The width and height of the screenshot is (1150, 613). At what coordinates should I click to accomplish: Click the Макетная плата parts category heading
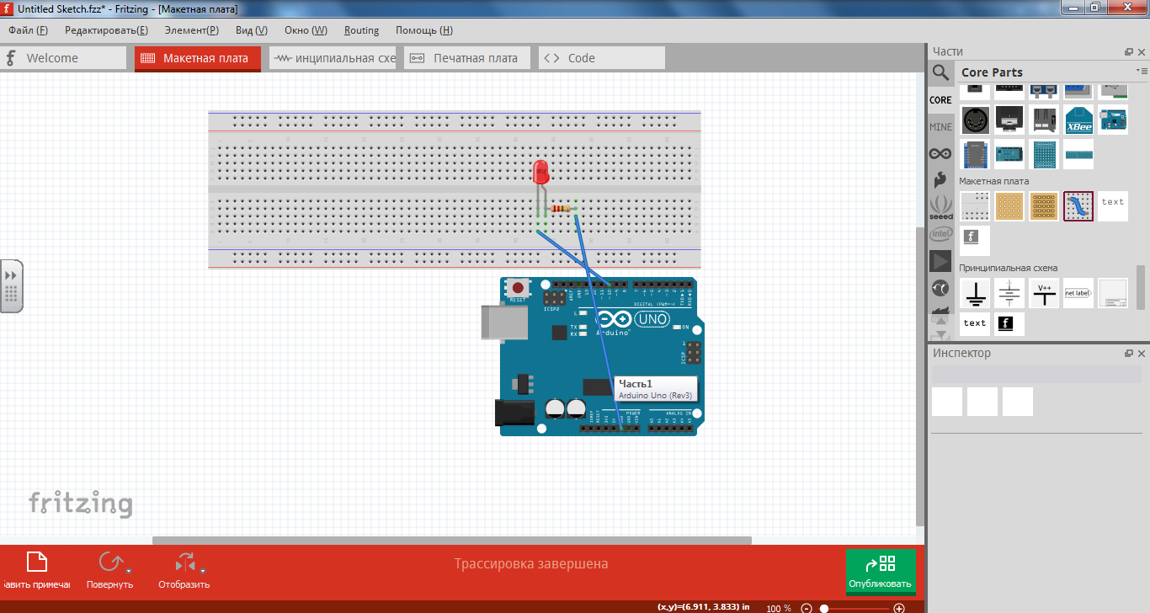(x=993, y=181)
